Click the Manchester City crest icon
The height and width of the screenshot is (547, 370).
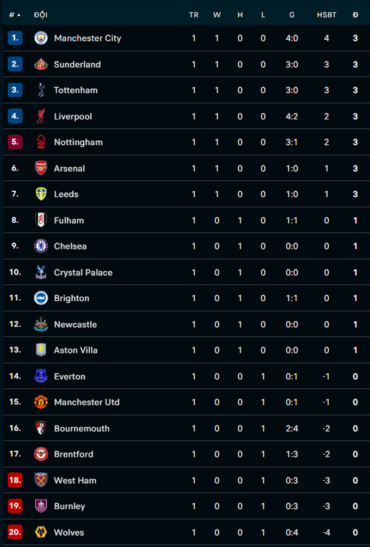41,38
